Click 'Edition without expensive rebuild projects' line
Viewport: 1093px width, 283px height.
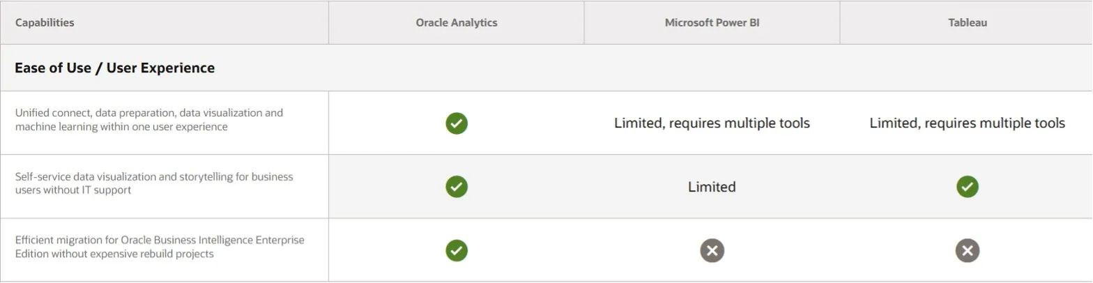[x=114, y=254]
